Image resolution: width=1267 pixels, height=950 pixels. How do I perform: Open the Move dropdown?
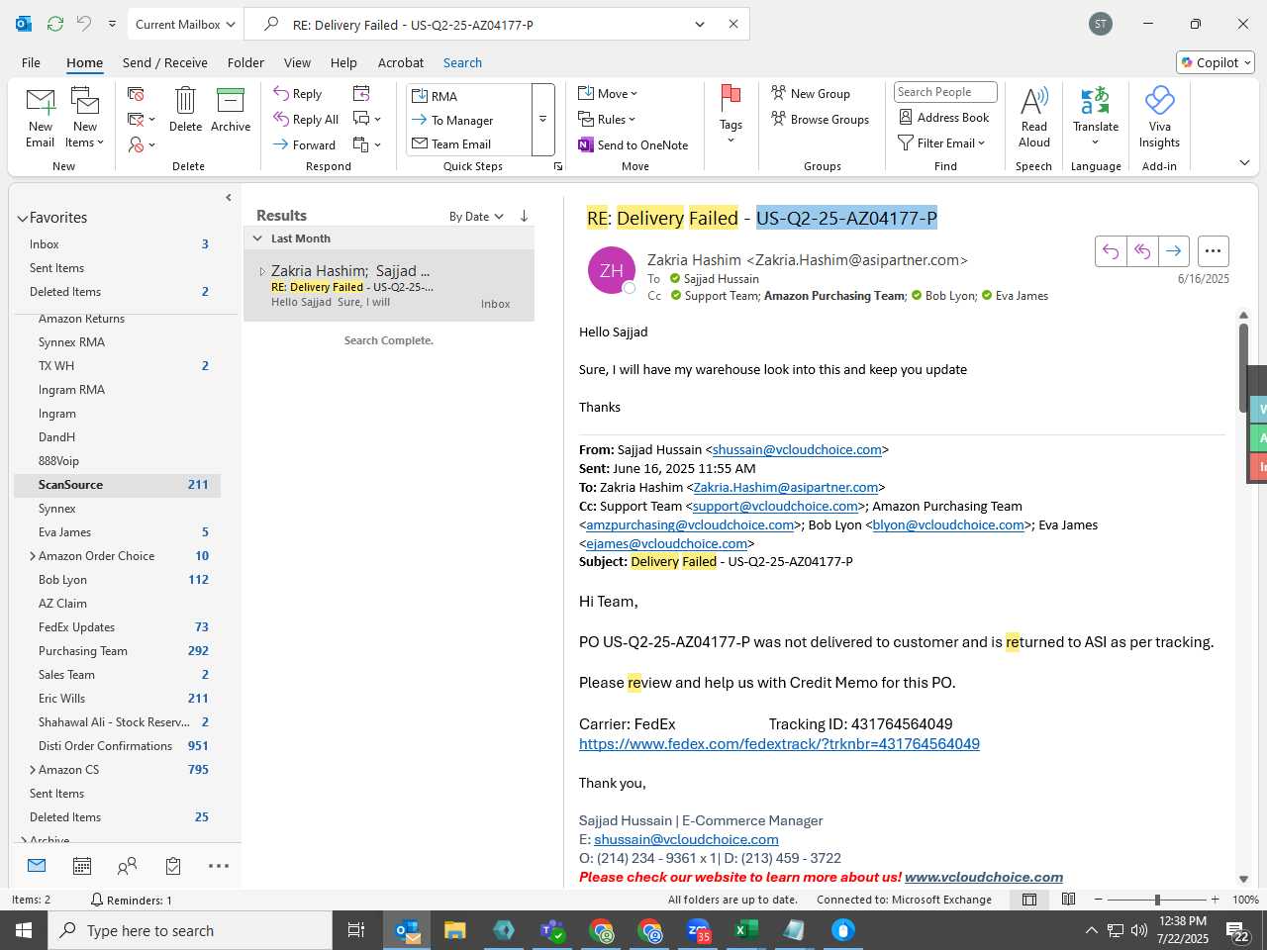(x=608, y=93)
